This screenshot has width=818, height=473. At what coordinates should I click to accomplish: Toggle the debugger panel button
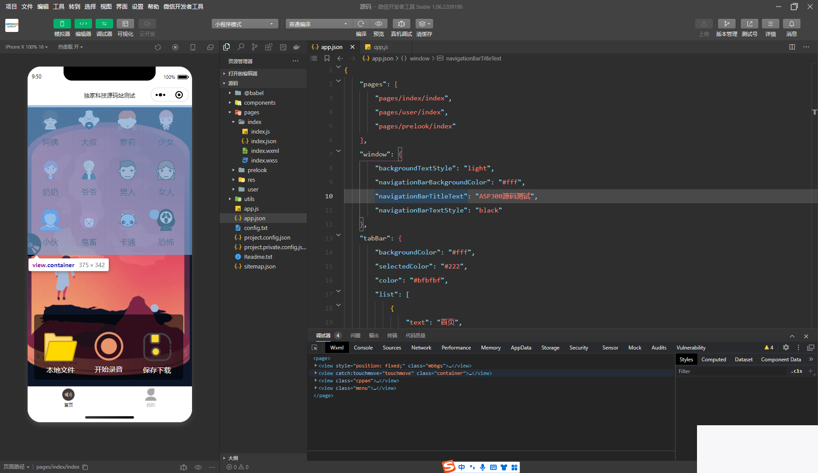click(x=104, y=24)
